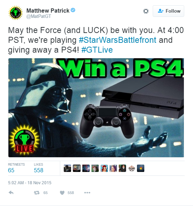Screen dimensions: 193x206
Task: Click the blue verified badge
Action: (x=73, y=10)
